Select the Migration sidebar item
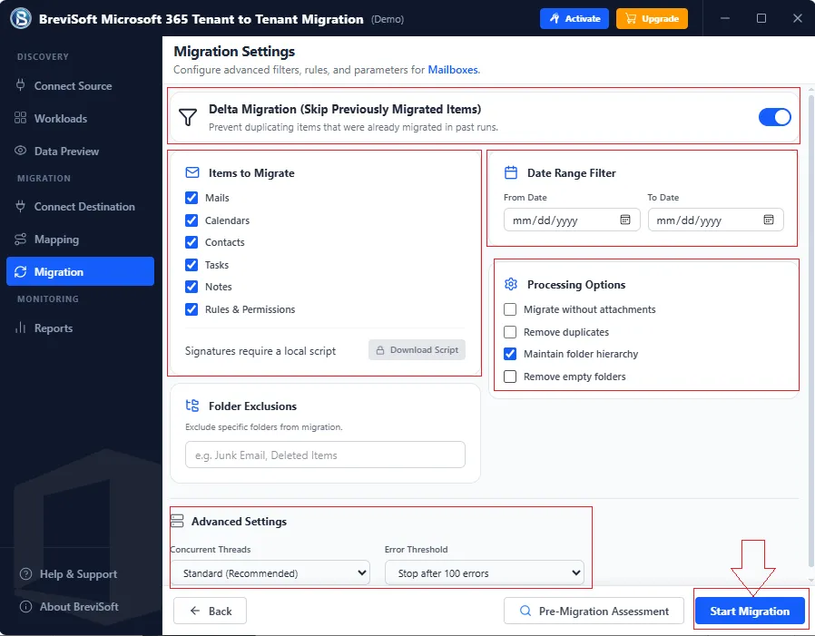Viewport: 815px width, 636px height. coord(81,271)
